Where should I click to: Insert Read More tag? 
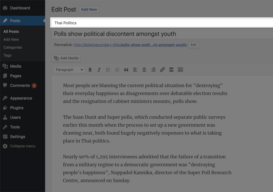171,70
